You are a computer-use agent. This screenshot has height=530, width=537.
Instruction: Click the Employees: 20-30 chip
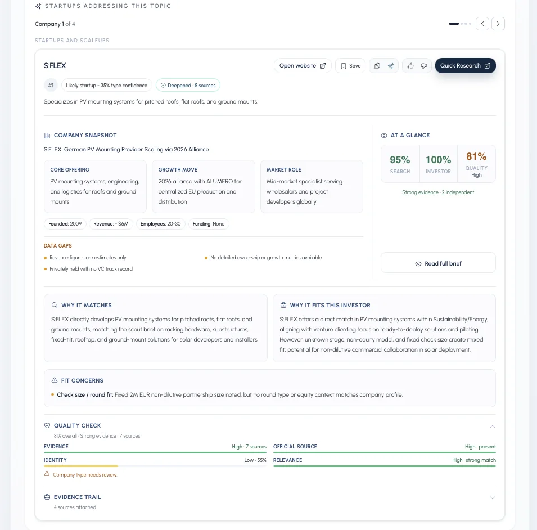click(160, 224)
